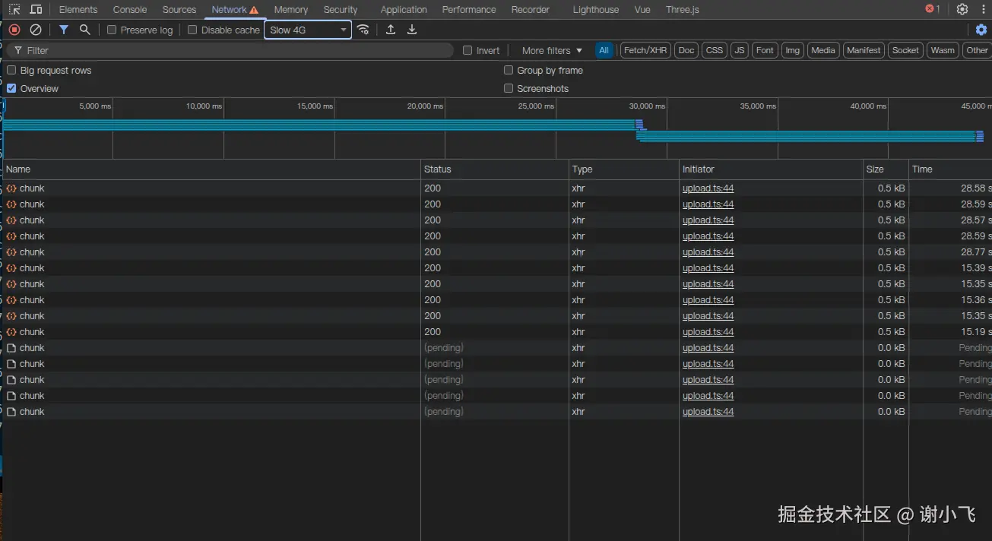Open upload.ts:44 link for 15.19 s chunk
Image resolution: width=992 pixels, height=541 pixels.
click(x=708, y=332)
